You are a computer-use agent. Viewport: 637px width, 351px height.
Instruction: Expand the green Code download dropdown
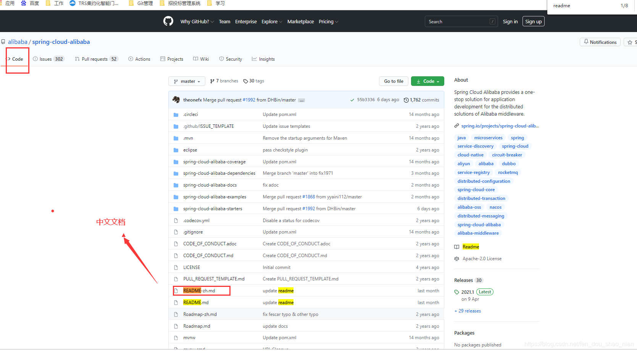427,81
